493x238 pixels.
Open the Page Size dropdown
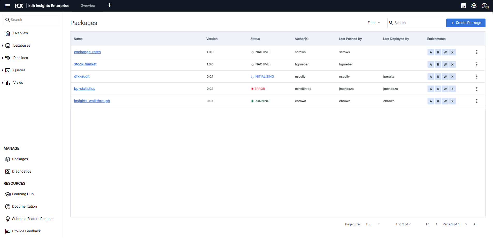pos(379,224)
